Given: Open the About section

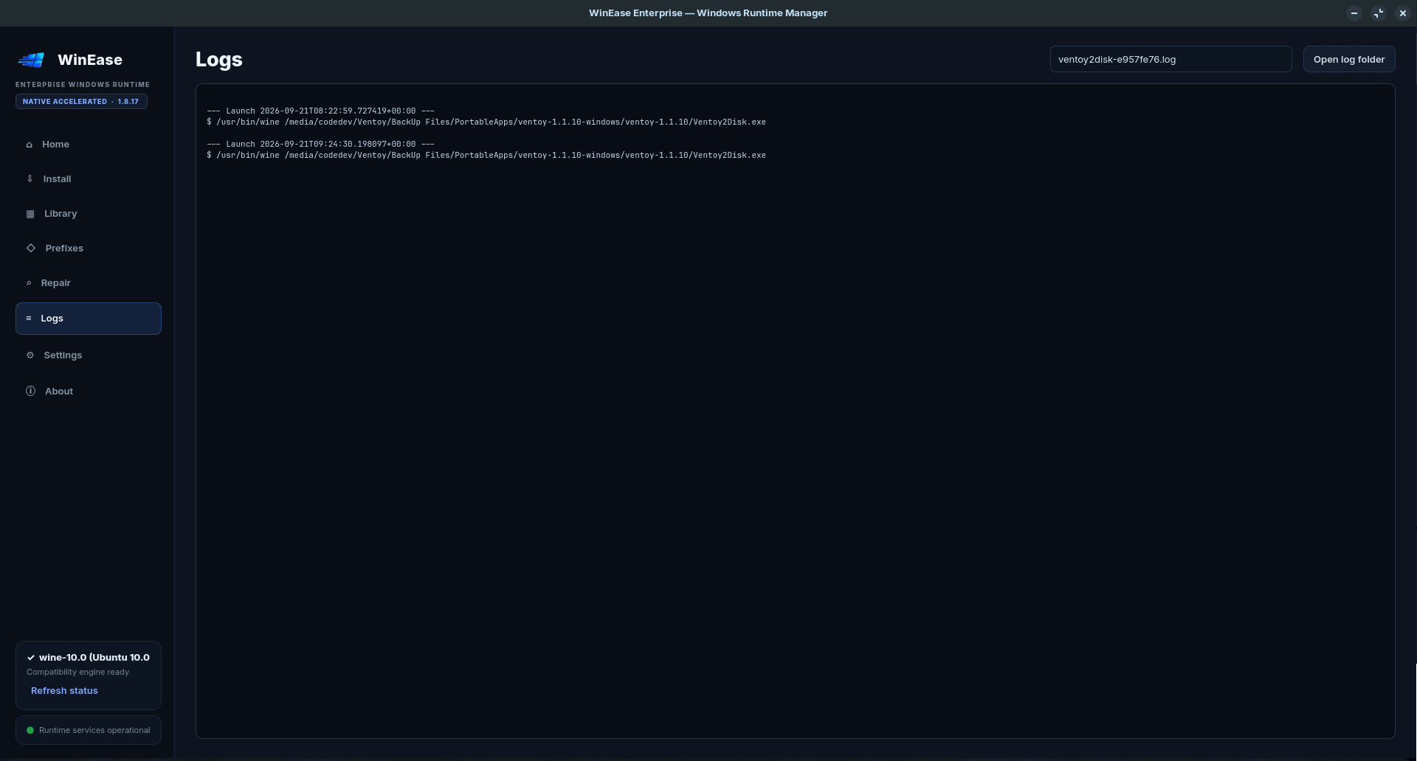Looking at the screenshot, I should coord(89,392).
